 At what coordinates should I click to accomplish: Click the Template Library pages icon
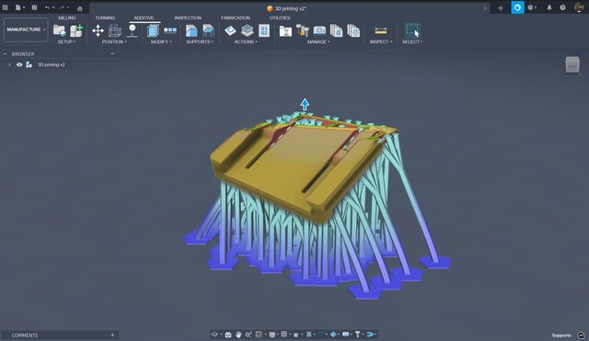pyautogui.click(x=336, y=30)
